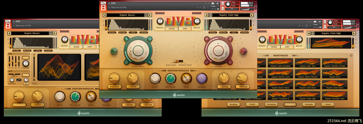Select the Complex wavetable category
The width and height of the screenshot is (363, 124).
click(x=271, y=105)
